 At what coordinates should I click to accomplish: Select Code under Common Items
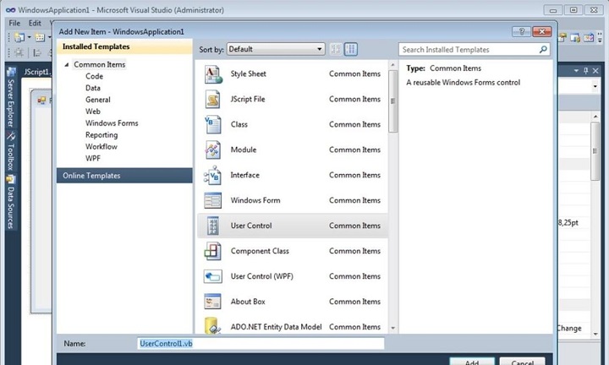point(95,76)
